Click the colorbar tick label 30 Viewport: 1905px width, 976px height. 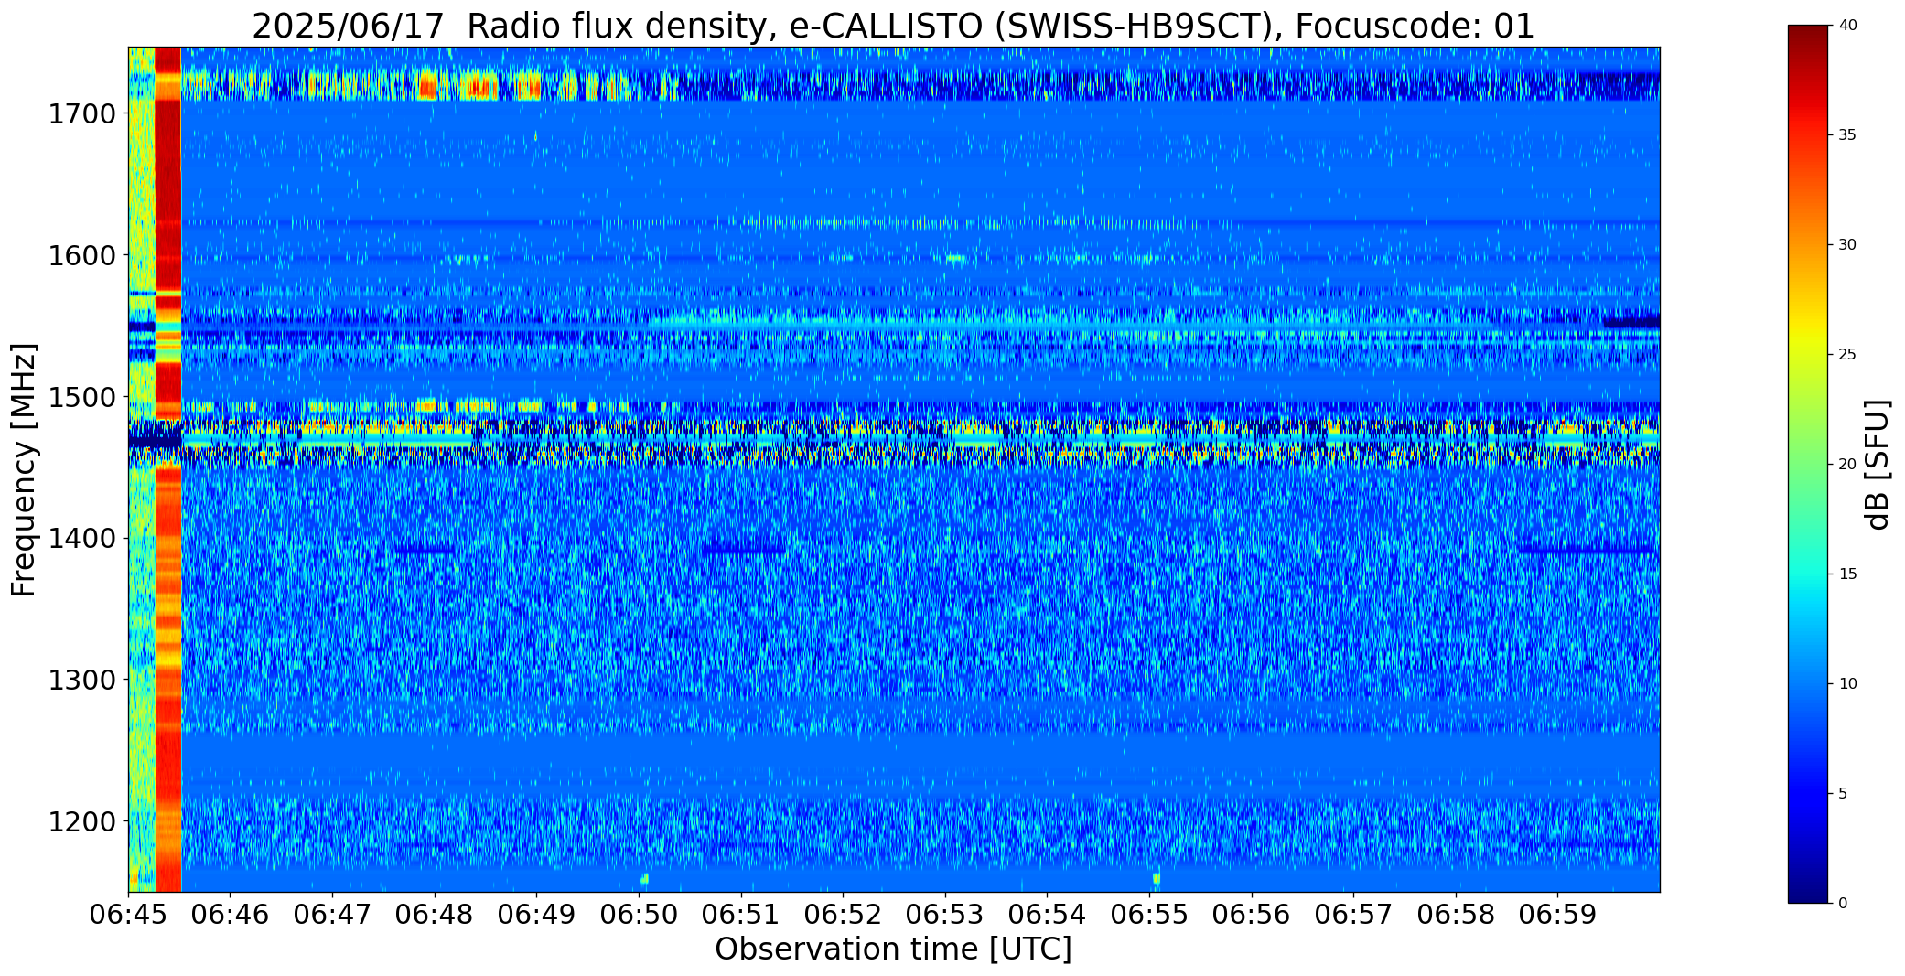click(1847, 245)
